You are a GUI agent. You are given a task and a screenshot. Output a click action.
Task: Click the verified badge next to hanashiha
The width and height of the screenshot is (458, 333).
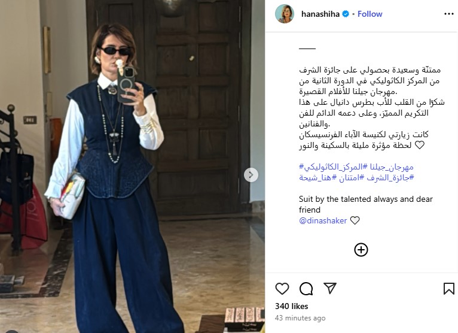345,14
